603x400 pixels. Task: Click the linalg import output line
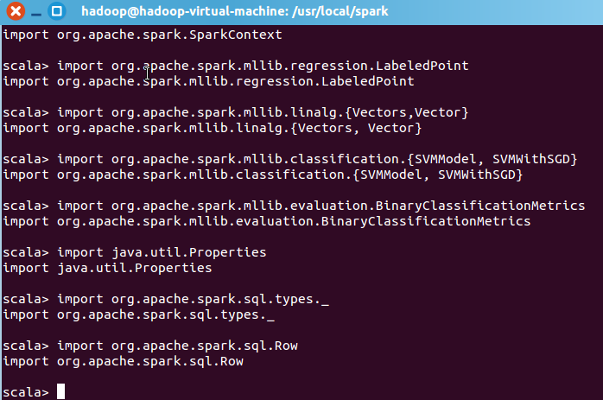[212, 128]
